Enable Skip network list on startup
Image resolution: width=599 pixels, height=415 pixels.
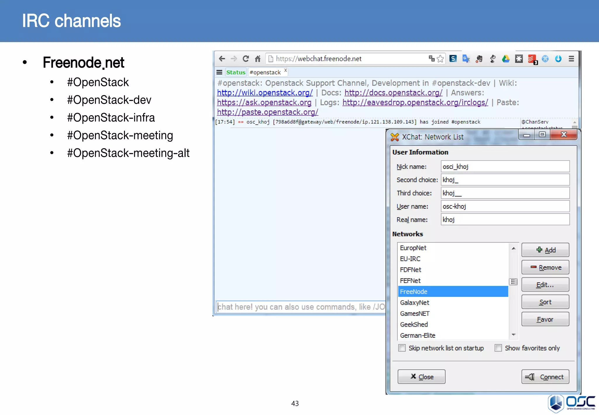[x=402, y=348]
